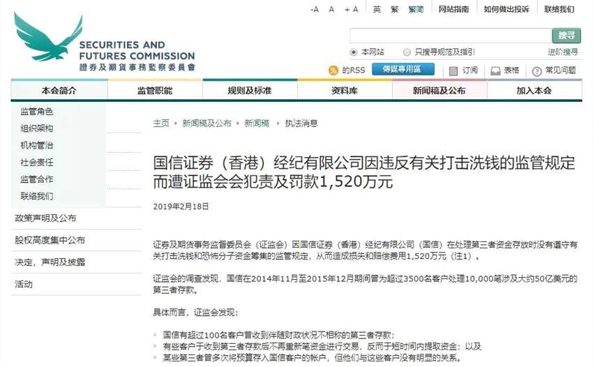The width and height of the screenshot is (593, 367).
Task: Go to 新闻稿及公布 breadcrumb
Action: pos(207,123)
